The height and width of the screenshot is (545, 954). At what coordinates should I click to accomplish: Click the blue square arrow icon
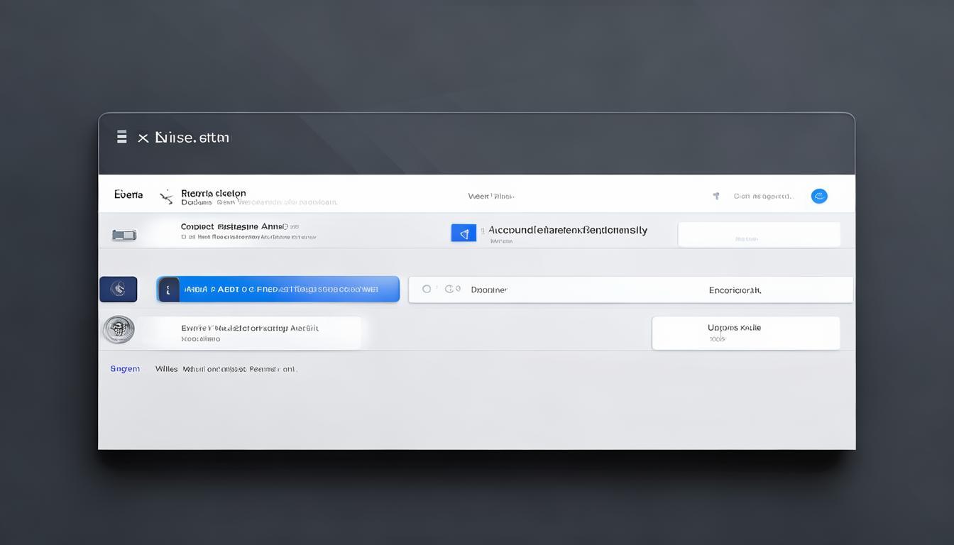[x=464, y=233]
